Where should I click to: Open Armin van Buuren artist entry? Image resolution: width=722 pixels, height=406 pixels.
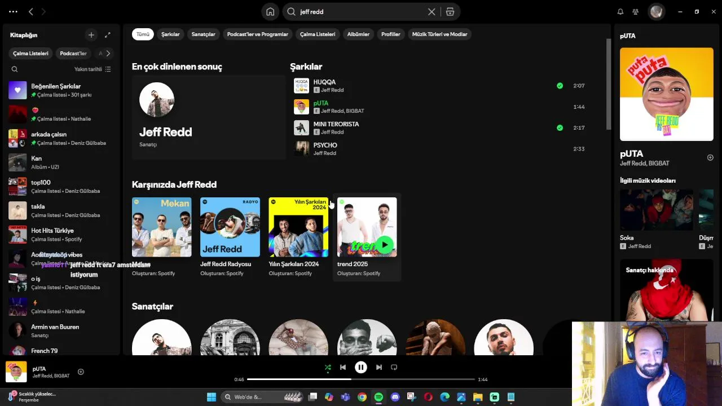point(61,331)
